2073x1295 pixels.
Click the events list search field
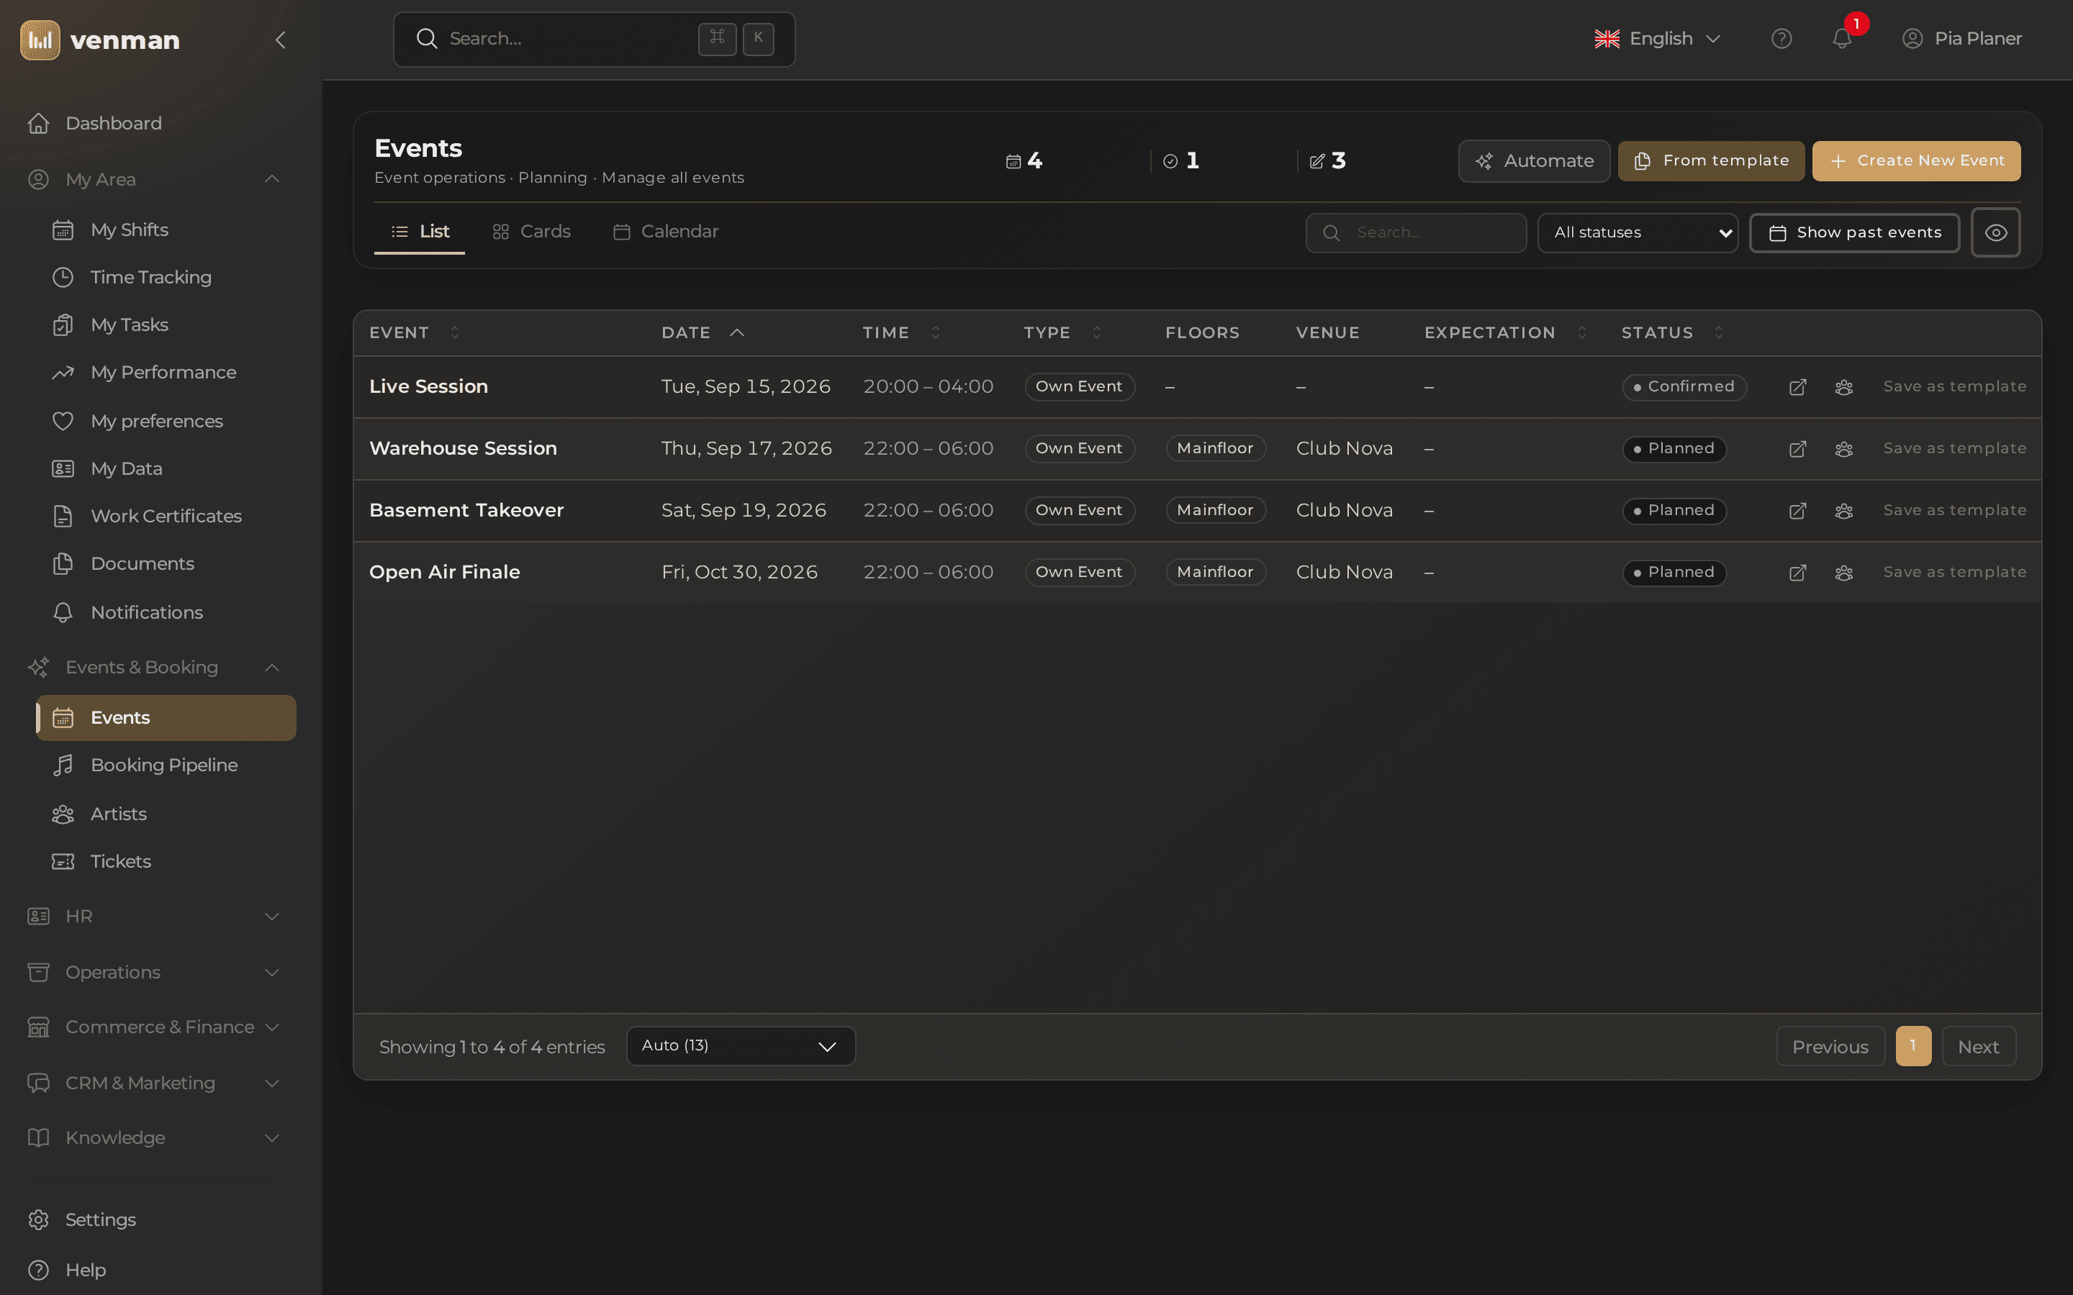[1416, 233]
